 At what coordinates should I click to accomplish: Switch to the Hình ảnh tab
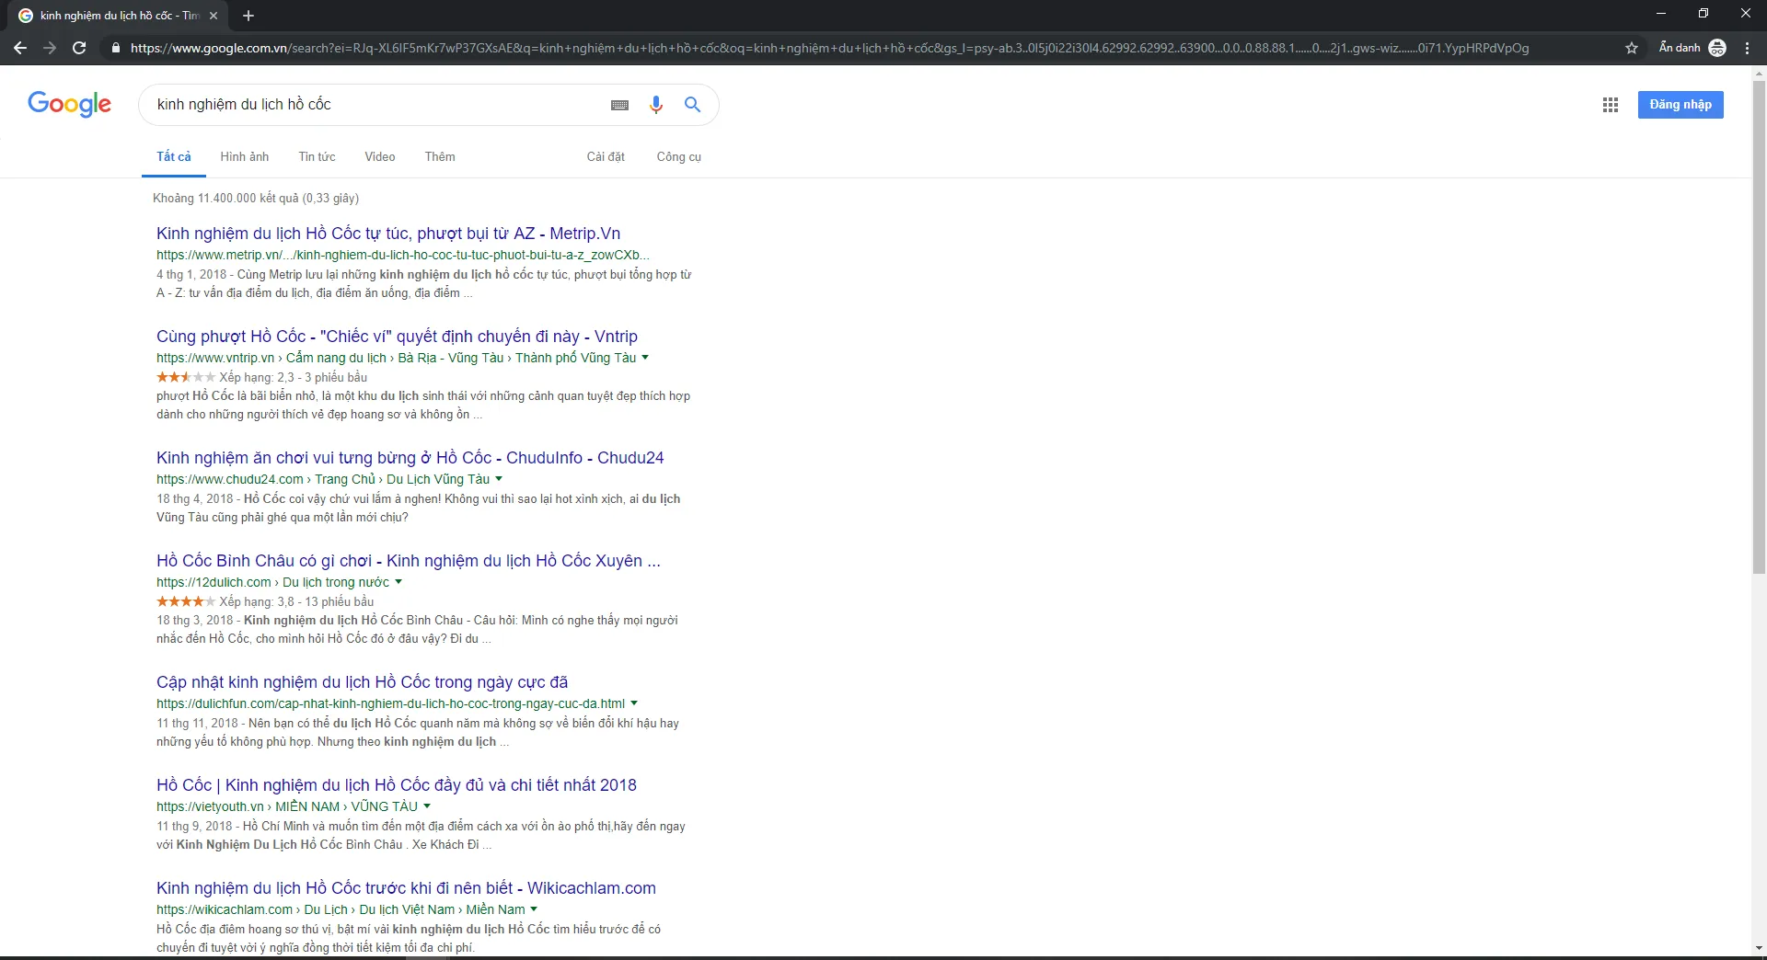244,156
